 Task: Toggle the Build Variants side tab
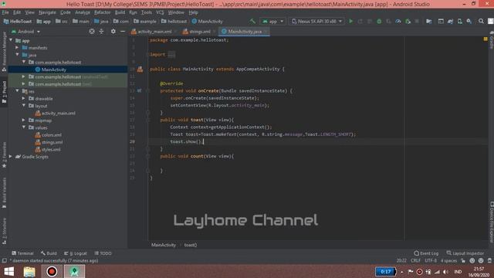click(4, 192)
